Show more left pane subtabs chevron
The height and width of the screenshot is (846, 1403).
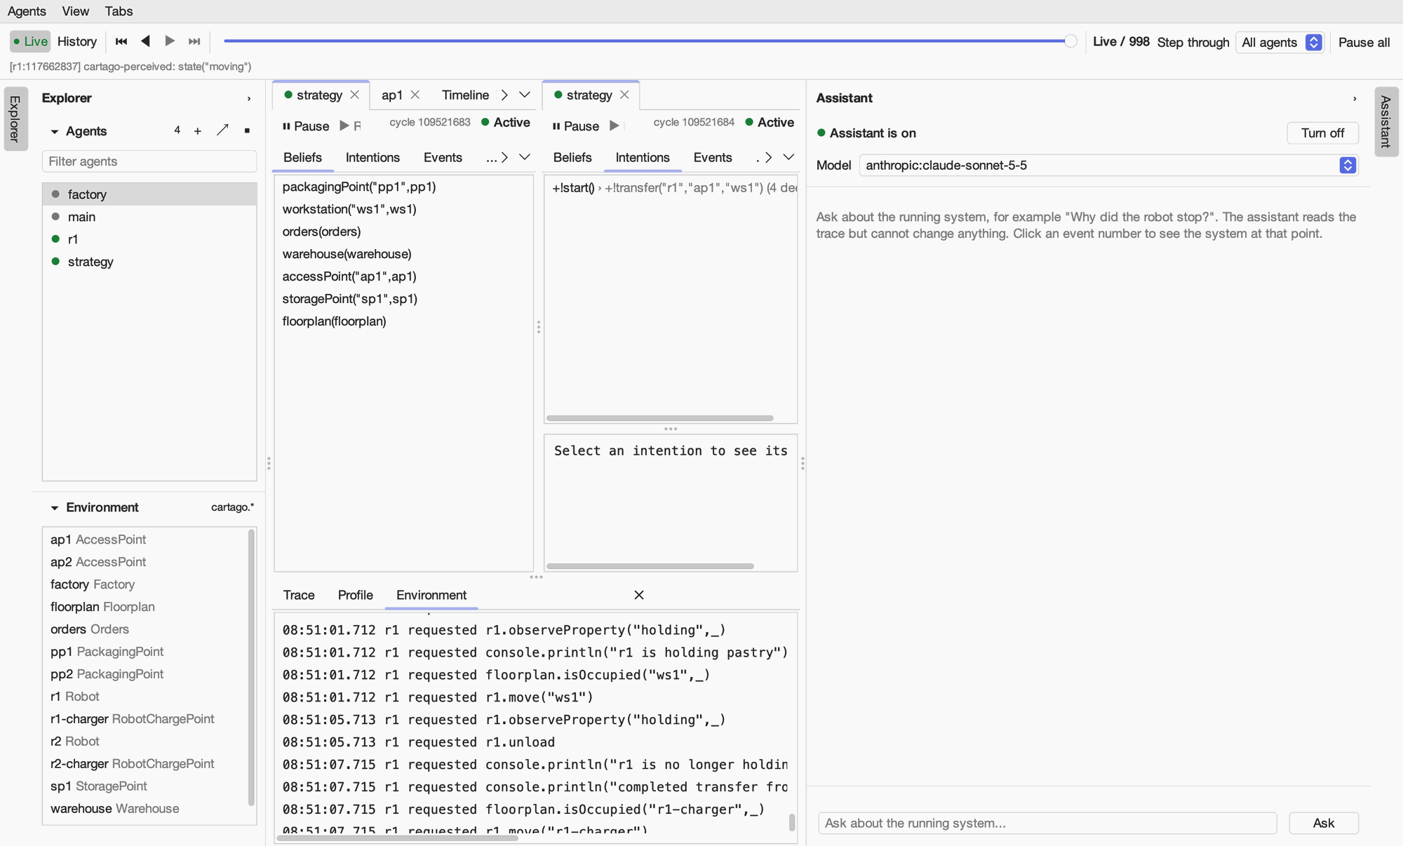504,158
